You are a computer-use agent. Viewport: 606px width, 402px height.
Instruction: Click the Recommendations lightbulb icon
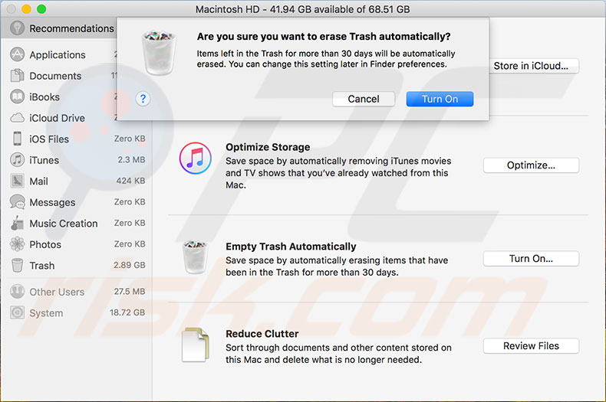point(17,28)
